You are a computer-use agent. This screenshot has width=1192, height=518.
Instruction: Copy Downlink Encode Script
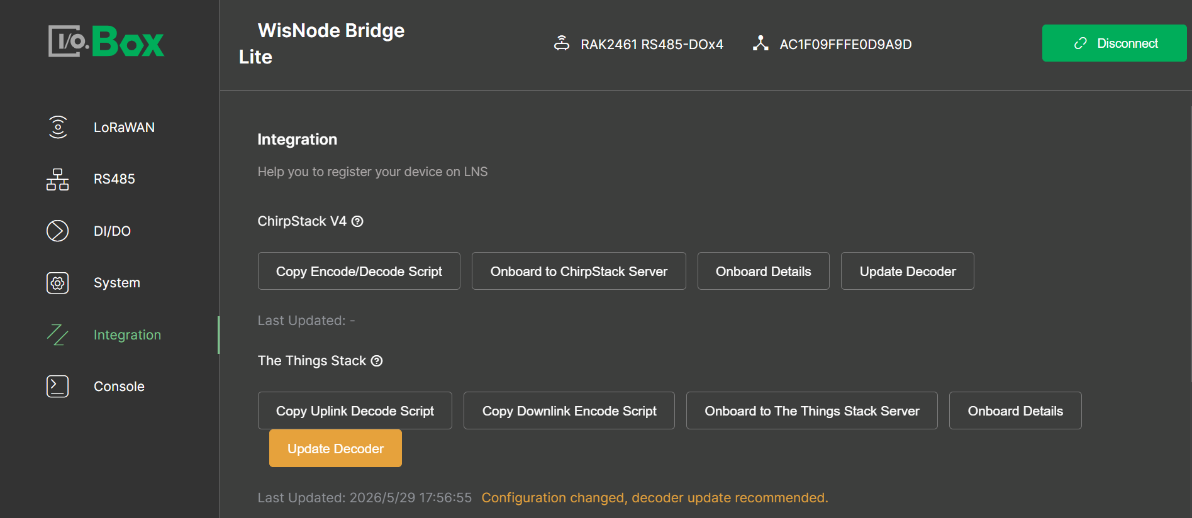click(x=569, y=411)
